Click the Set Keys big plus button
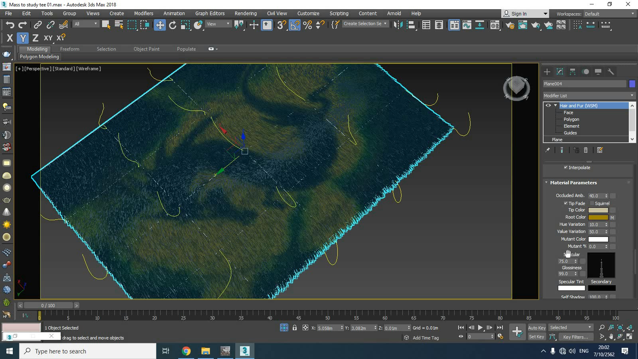 point(517,331)
